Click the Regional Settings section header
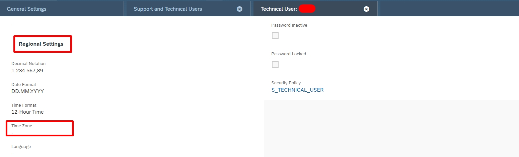Image resolution: width=519 pixels, height=157 pixels. click(41, 44)
